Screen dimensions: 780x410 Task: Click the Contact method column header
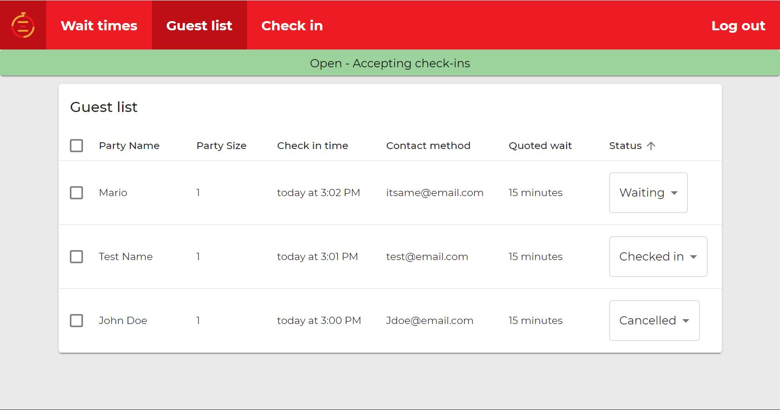tap(428, 146)
